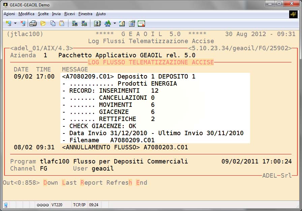Screen dimensions: 302x211
Task: Click the disconnect session icon
Action: (x=23, y=23)
